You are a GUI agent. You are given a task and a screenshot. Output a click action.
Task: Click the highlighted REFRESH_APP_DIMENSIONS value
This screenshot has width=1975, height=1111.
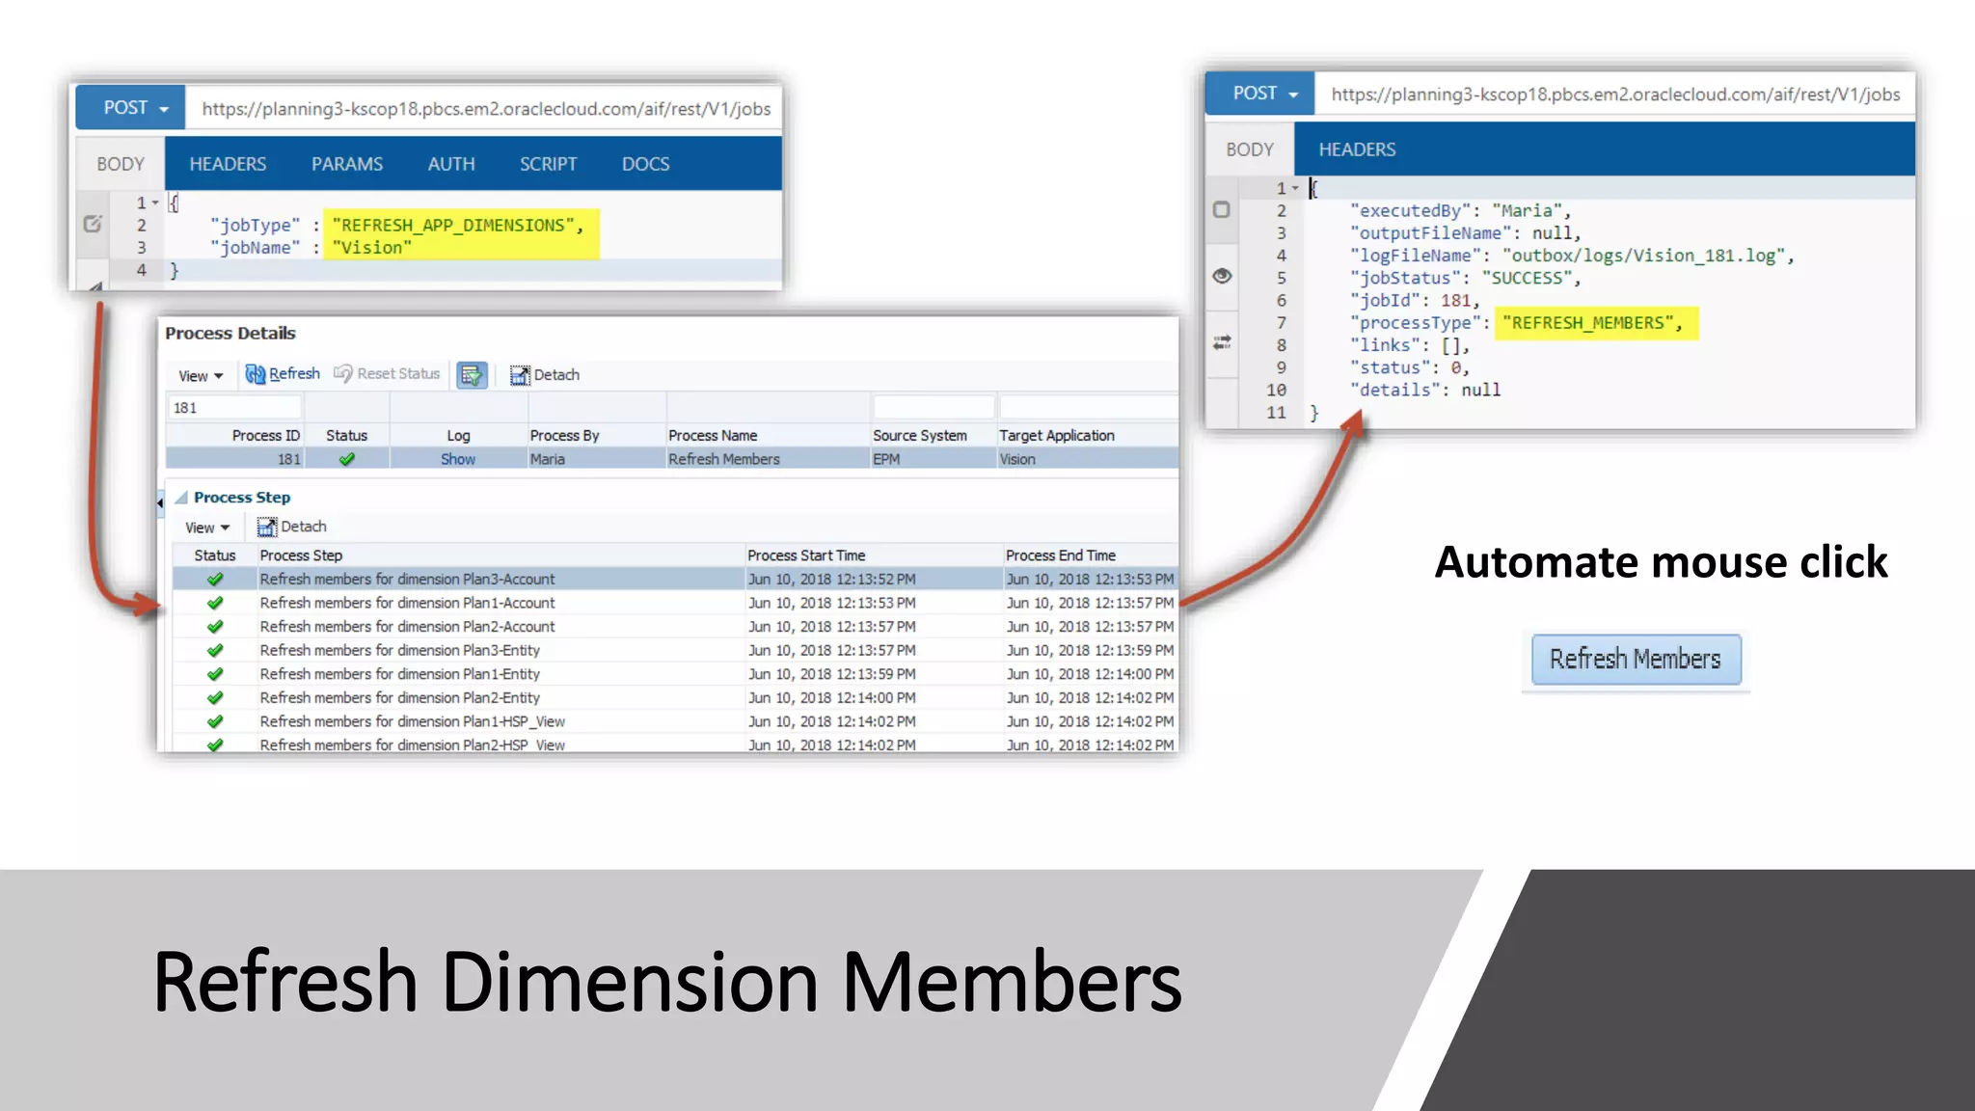[452, 225]
